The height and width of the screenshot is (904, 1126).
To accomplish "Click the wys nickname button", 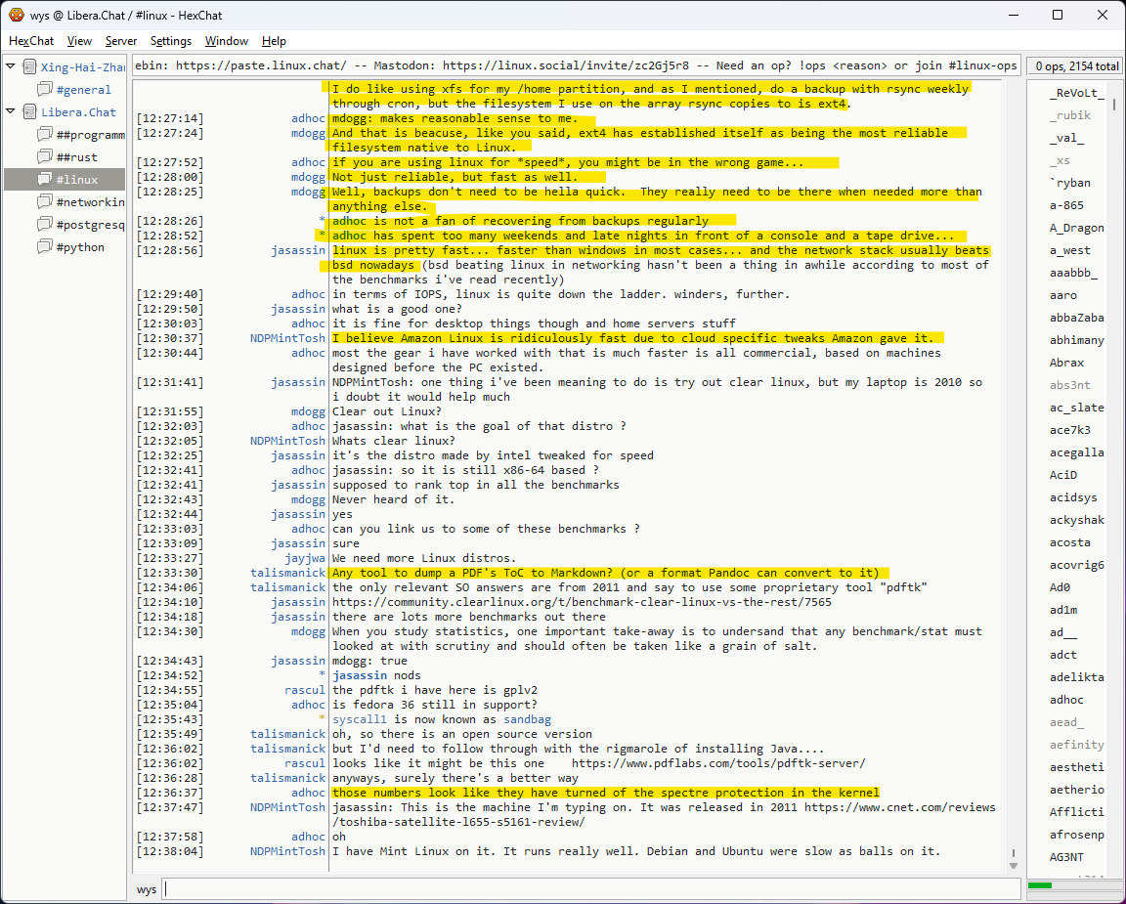I will pos(147,889).
